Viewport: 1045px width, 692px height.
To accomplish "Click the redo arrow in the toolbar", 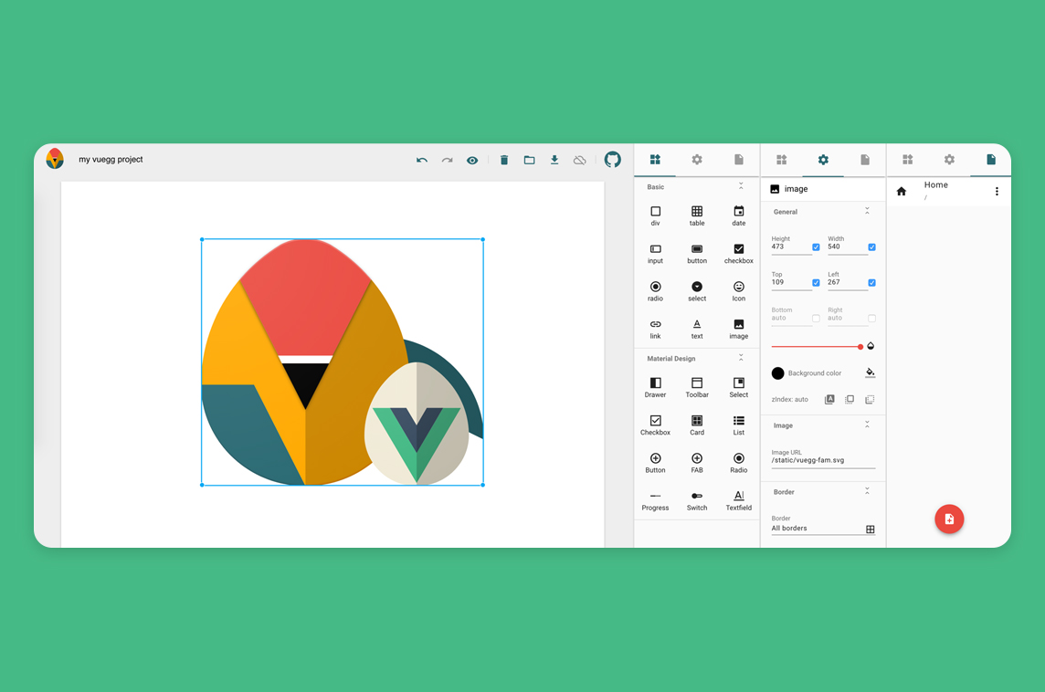I will pyautogui.click(x=448, y=160).
